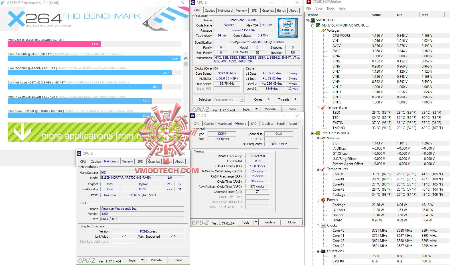Open SPD tab in CPU-Z Memory window
This screenshot has width=450, height=265.
254,124
